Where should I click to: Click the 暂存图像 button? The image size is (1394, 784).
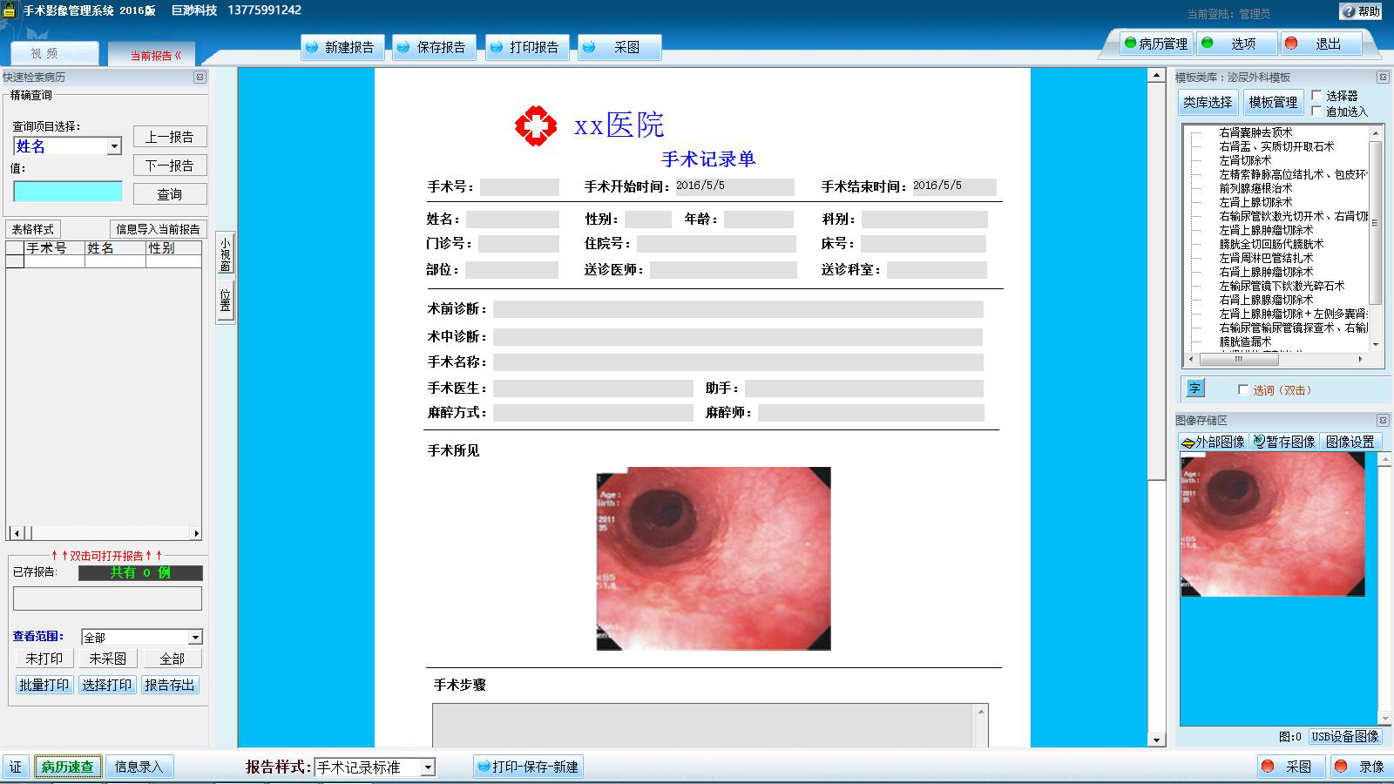pos(1284,442)
